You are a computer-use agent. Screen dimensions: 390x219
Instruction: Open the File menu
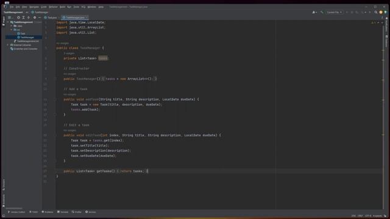12,7
